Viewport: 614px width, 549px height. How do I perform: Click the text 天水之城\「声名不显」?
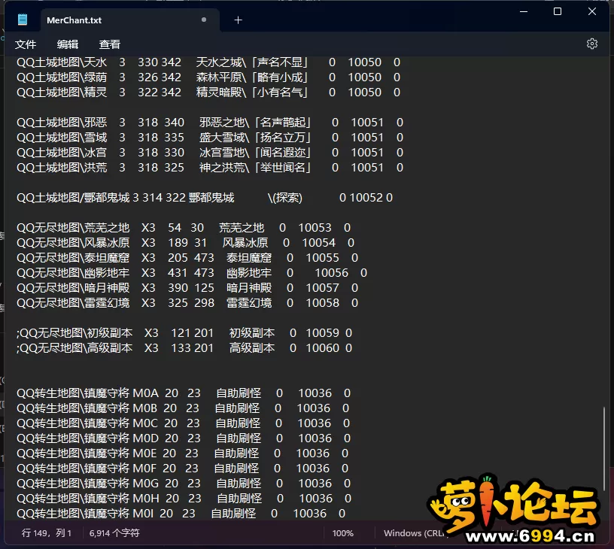[x=252, y=62]
